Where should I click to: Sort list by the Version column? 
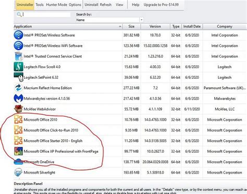pyautogui.click(x=155, y=27)
